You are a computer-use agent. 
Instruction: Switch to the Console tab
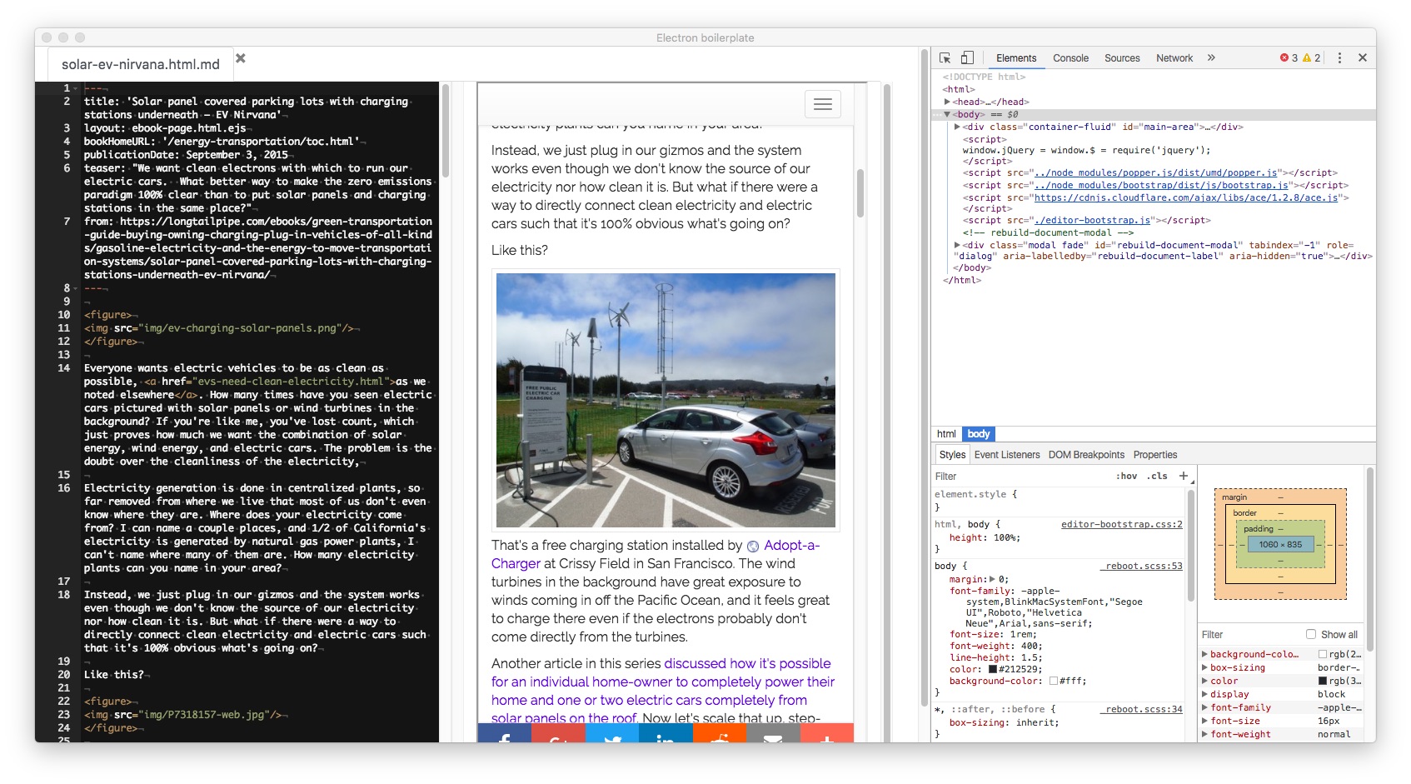pyautogui.click(x=1070, y=58)
